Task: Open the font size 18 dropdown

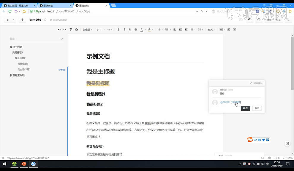Action: [110, 30]
